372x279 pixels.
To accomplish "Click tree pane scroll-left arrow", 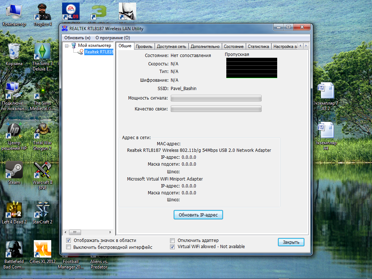I will (x=65, y=232).
